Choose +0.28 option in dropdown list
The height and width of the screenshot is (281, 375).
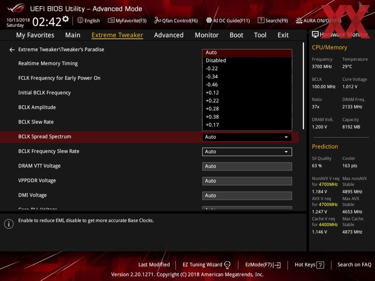click(x=247, y=109)
